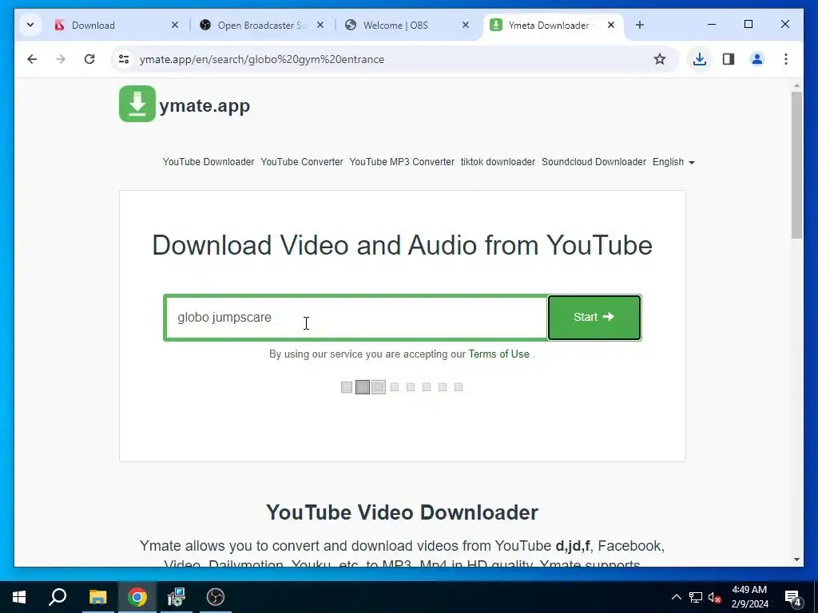Toggle Chrome side panel icon

pos(729,59)
